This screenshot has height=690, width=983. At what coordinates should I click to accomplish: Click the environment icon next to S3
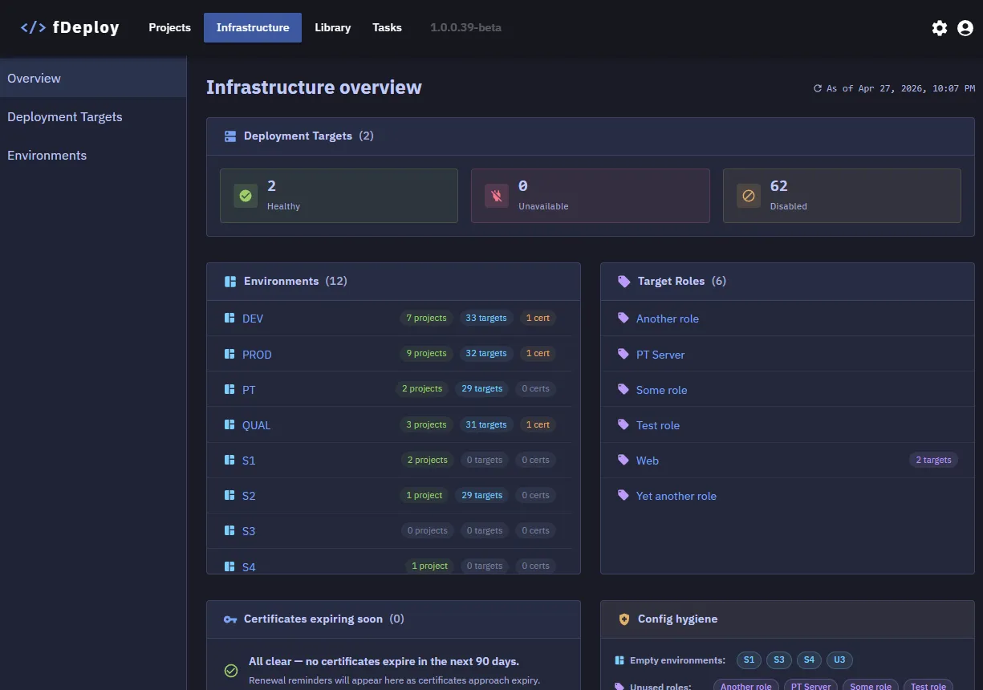230,530
